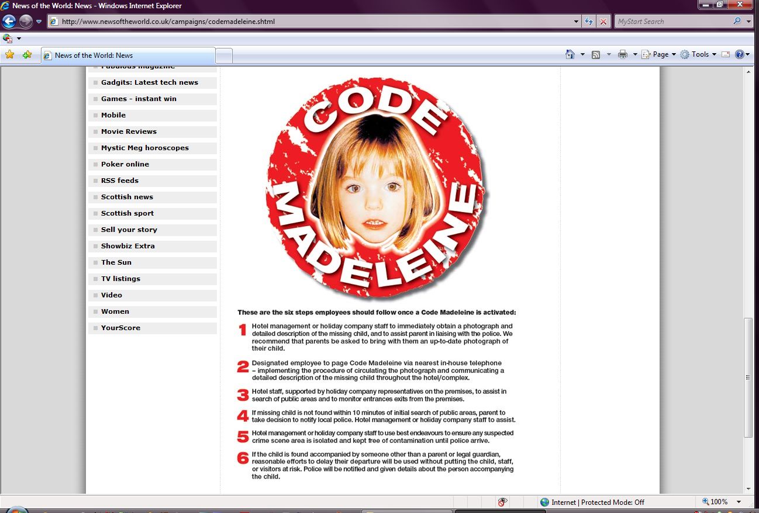Click the vertical scrollbar thumb

pyautogui.click(x=748, y=377)
